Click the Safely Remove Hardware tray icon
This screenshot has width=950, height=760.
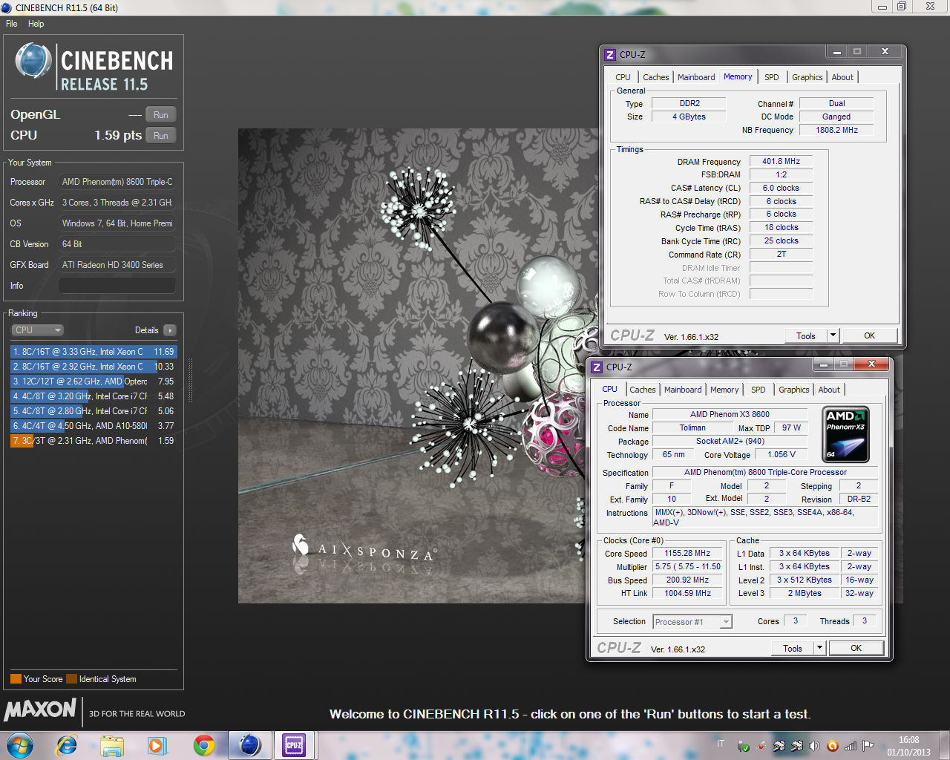point(744,746)
